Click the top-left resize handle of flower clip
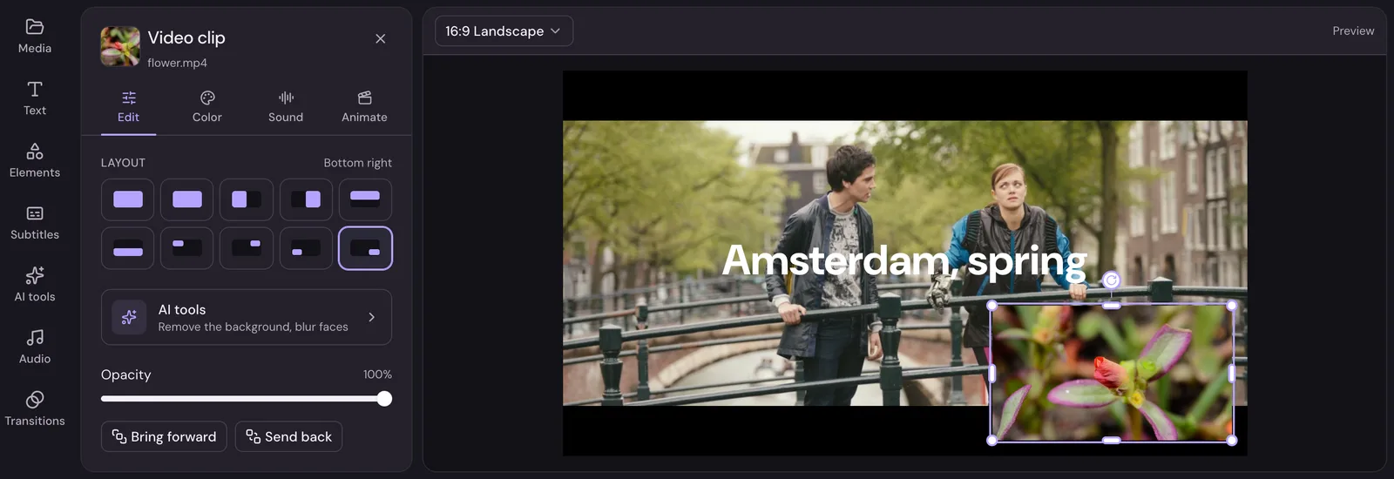The image size is (1394, 479). 991,306
